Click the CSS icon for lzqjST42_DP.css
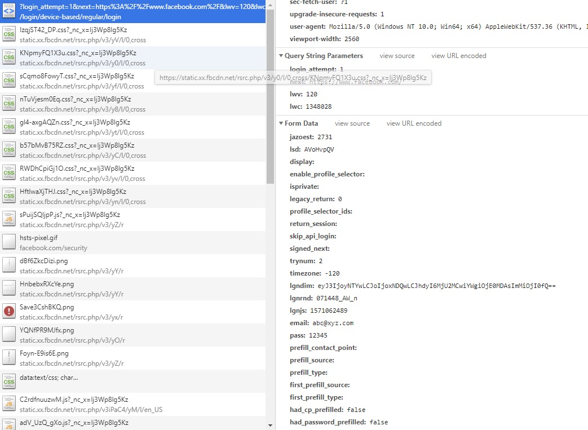The height and width of the screenshot is (430, 588). (9, 34)
